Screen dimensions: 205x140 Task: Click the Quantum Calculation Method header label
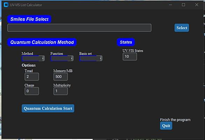point(42,42)
